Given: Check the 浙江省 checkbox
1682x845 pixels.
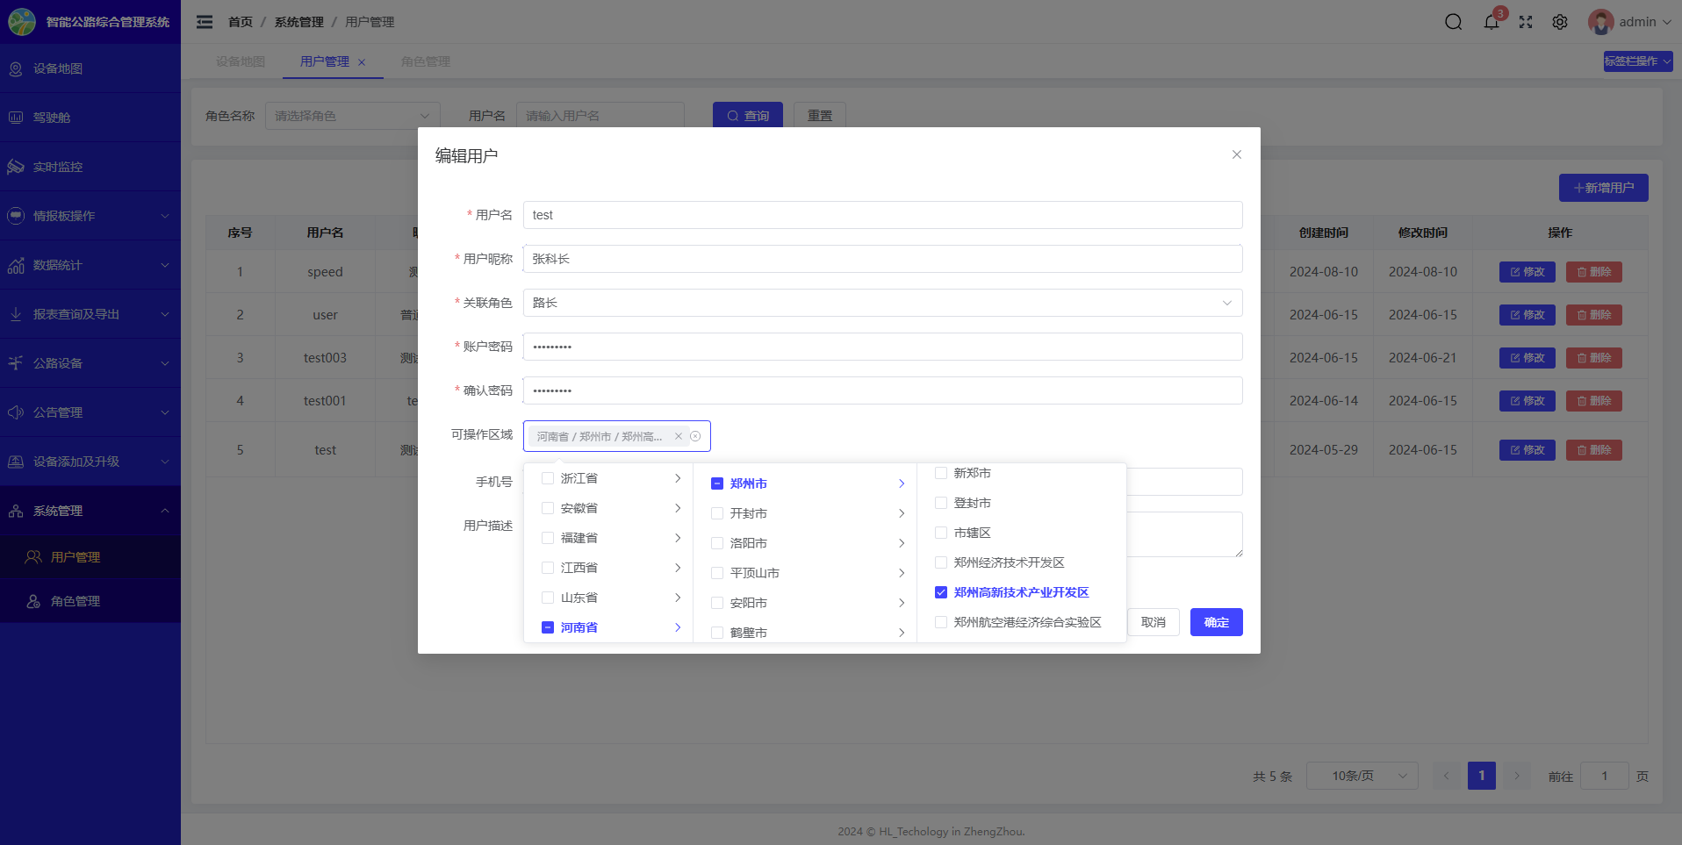Looking at the screenshot, I should 548,478.
